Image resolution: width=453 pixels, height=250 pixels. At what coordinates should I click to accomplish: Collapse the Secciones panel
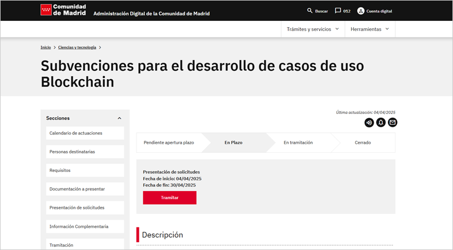tap(119, 118)
